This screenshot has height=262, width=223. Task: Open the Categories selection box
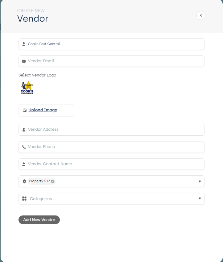(111, 199)
